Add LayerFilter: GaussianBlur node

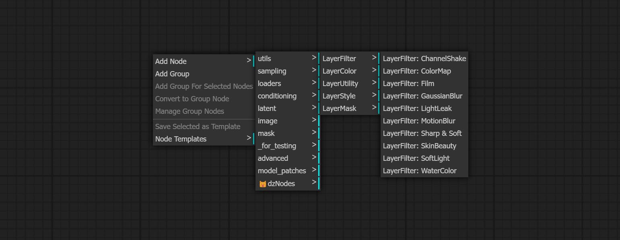pyautogui.click(x=422, y=96)
